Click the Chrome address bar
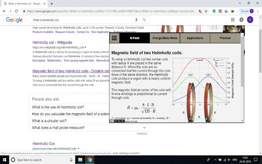The width and height of the screenshot is (262, 164). (x=111, y=11)
